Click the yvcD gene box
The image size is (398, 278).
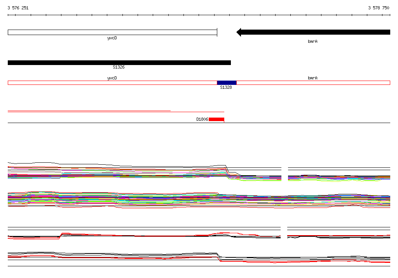(112, 32)
